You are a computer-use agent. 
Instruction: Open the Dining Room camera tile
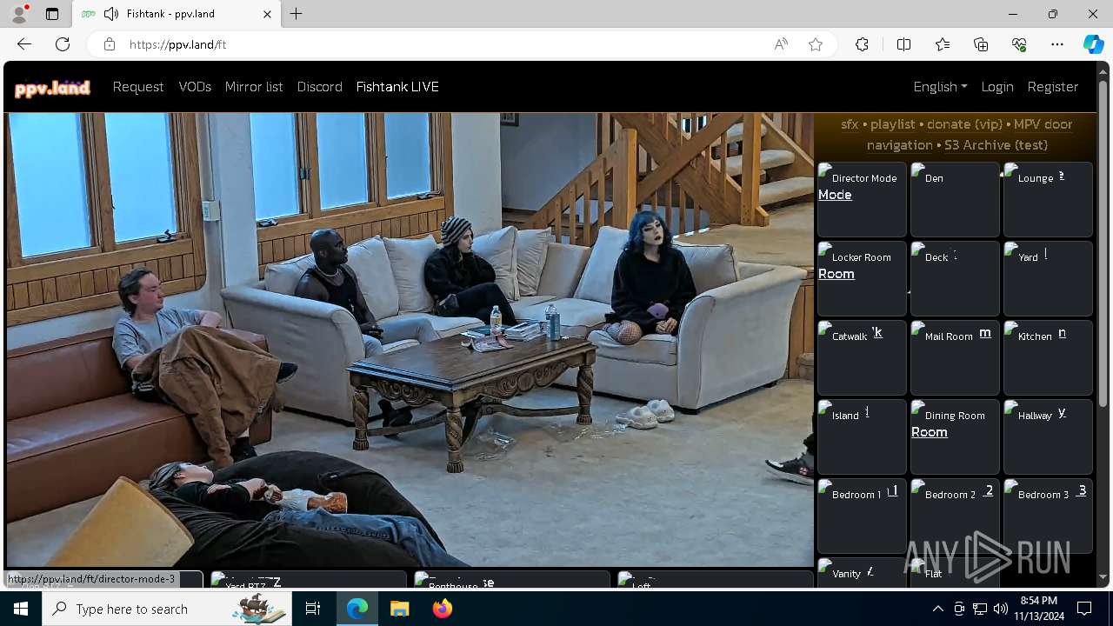click(x=955, y=436)
